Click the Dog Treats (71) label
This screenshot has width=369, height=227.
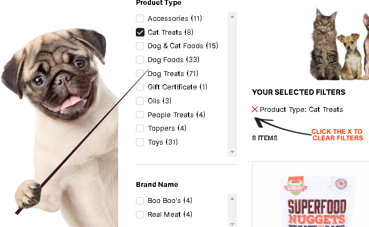(173, 74)
